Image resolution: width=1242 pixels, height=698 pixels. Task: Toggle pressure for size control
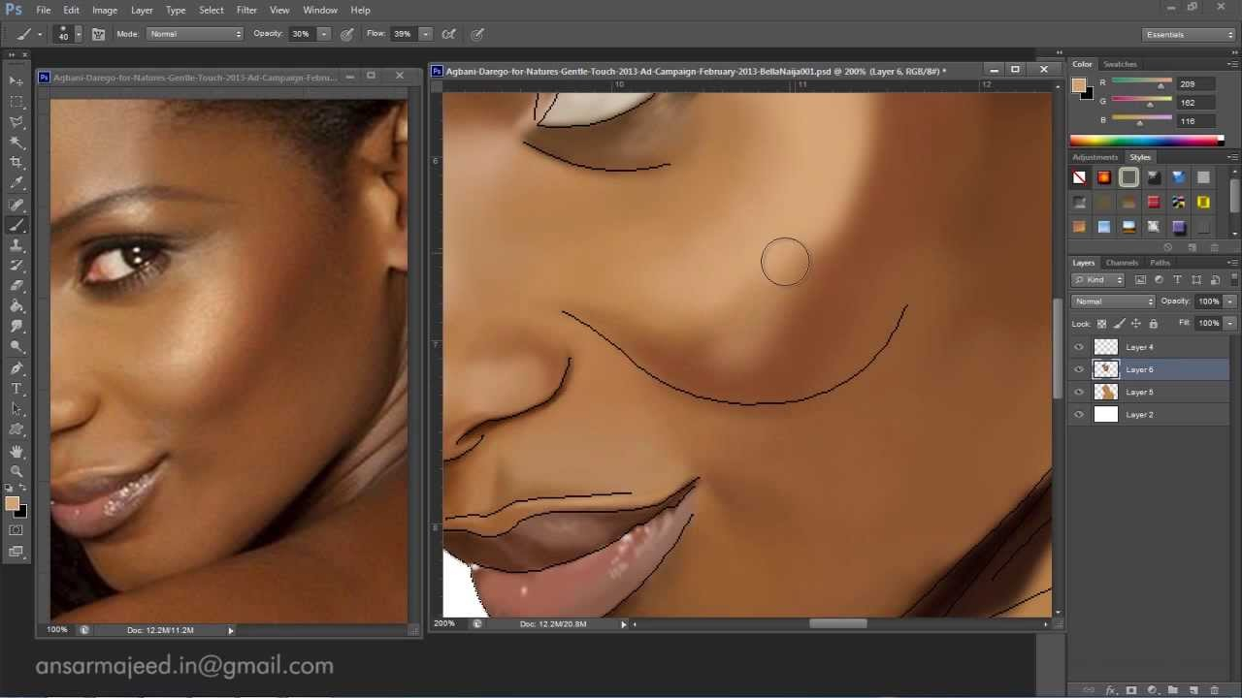477,34
